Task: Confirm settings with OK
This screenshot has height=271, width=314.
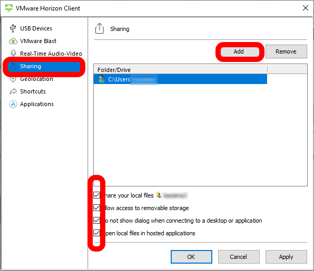Action: point(191,257)
